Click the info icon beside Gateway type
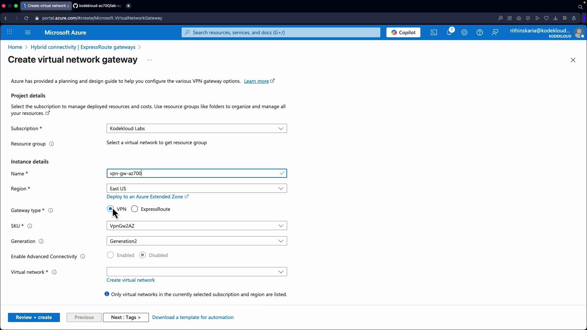This screenshot has height=330, width=587. tap(51, 211)
